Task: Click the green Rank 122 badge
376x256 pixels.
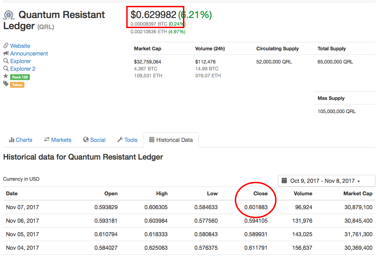Action: pos(20,77)
